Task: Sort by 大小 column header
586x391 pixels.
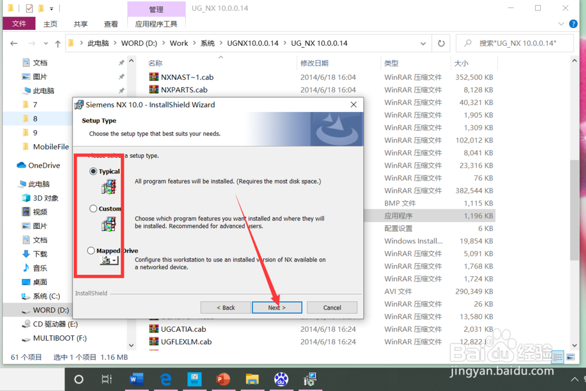Action: pos(462,63)
